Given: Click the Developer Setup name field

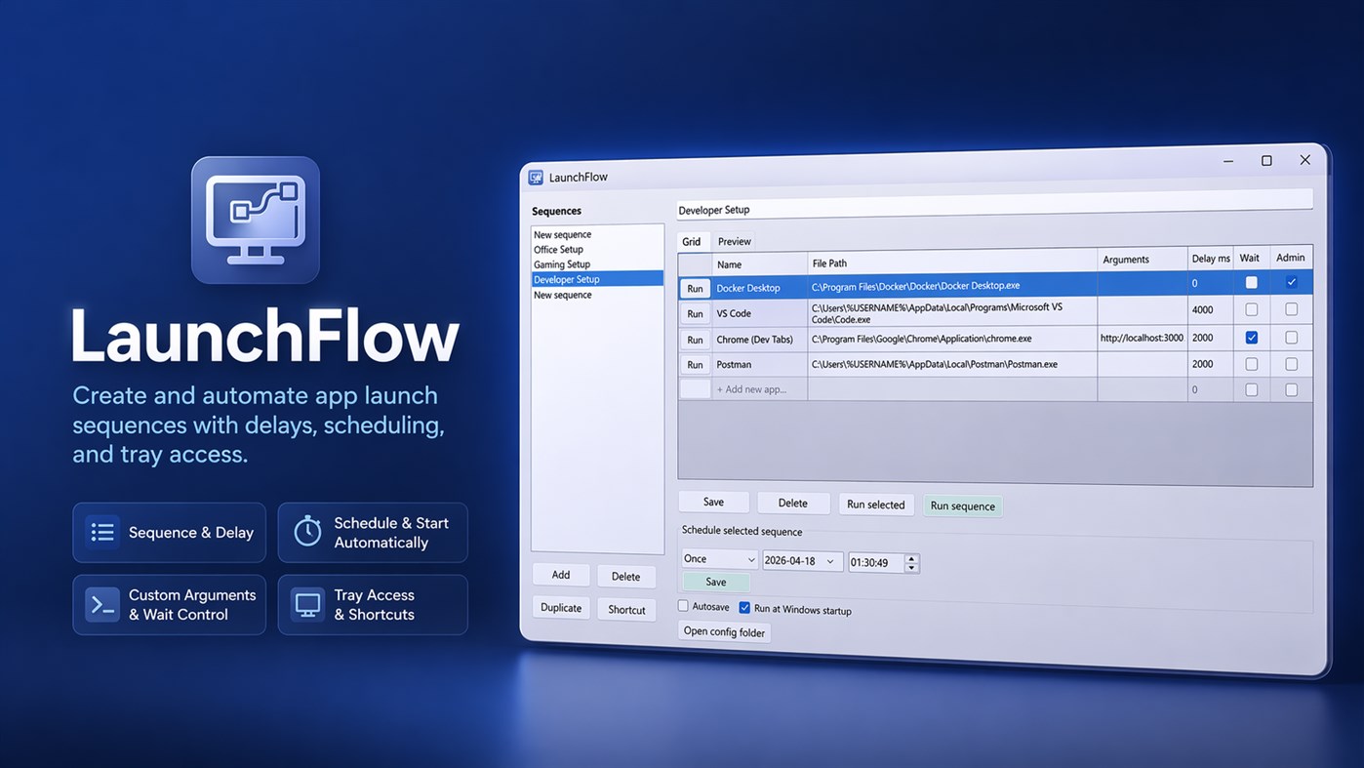Looking at the screenshot, I should pyautogui.click(x=994, y=206).
